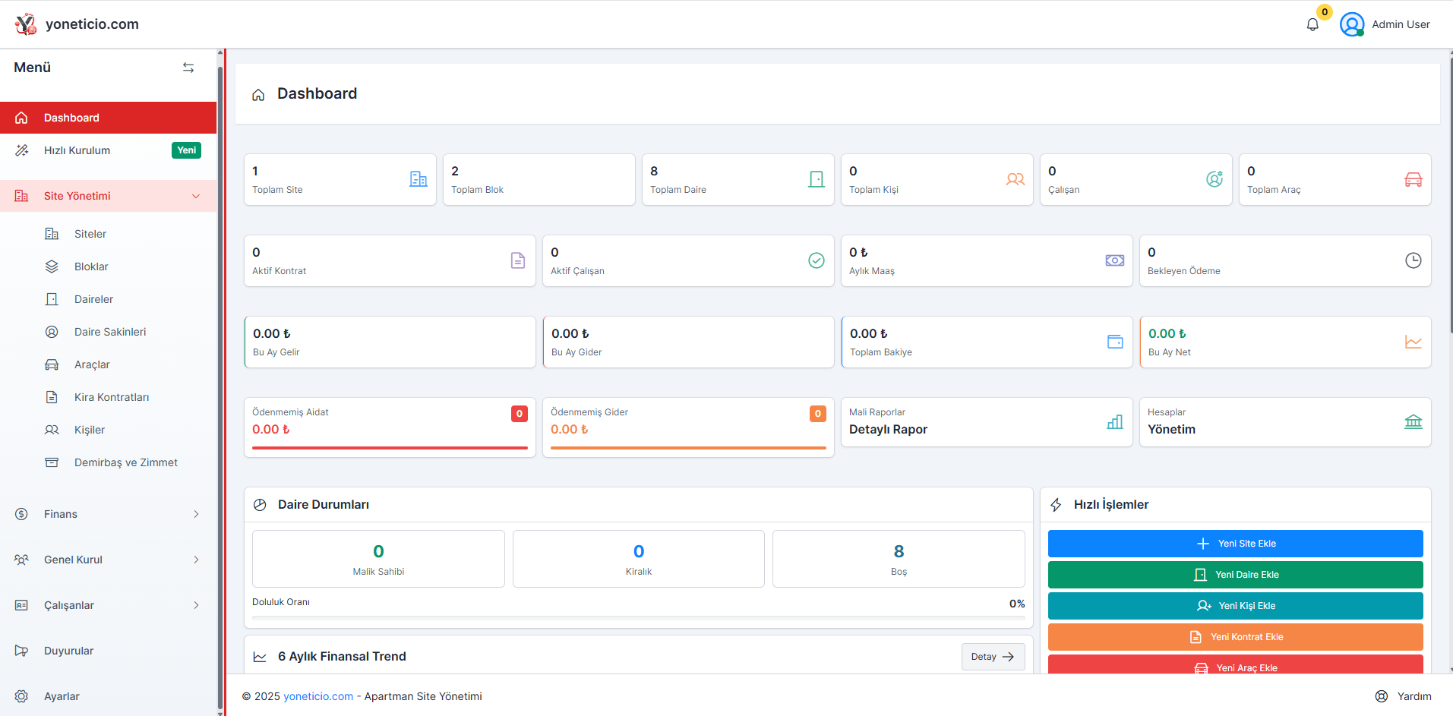Open Daire Sakinleri in the sidebar
1453x716 pixels.
[110, 332]
